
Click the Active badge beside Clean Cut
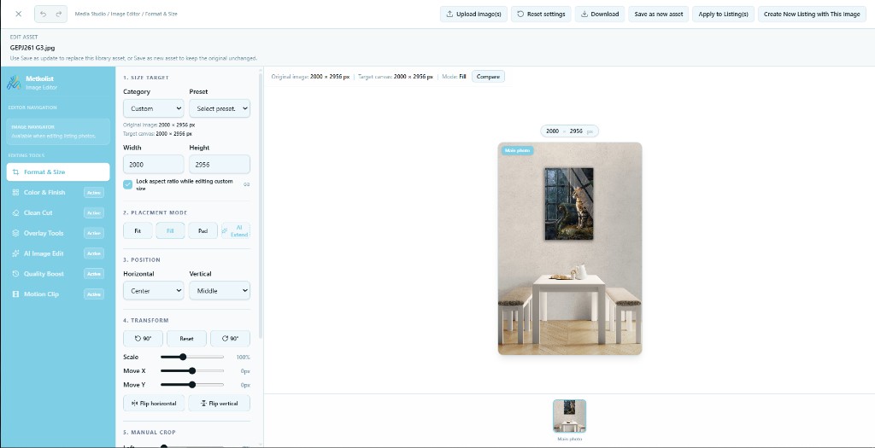(x=94, y=212)
